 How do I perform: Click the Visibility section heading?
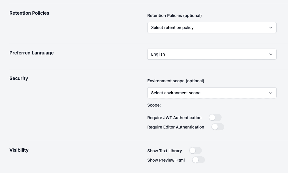(19, 150)
